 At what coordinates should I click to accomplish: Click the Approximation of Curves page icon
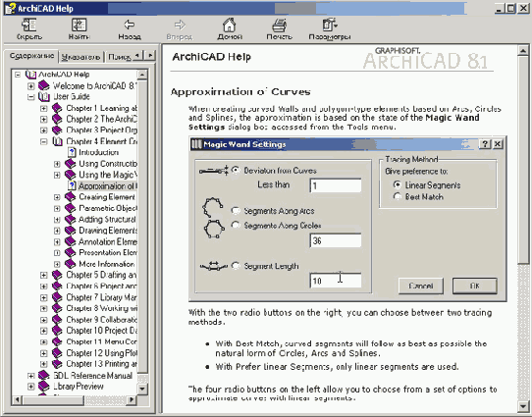pyautogui.click(x=72, y=185)
